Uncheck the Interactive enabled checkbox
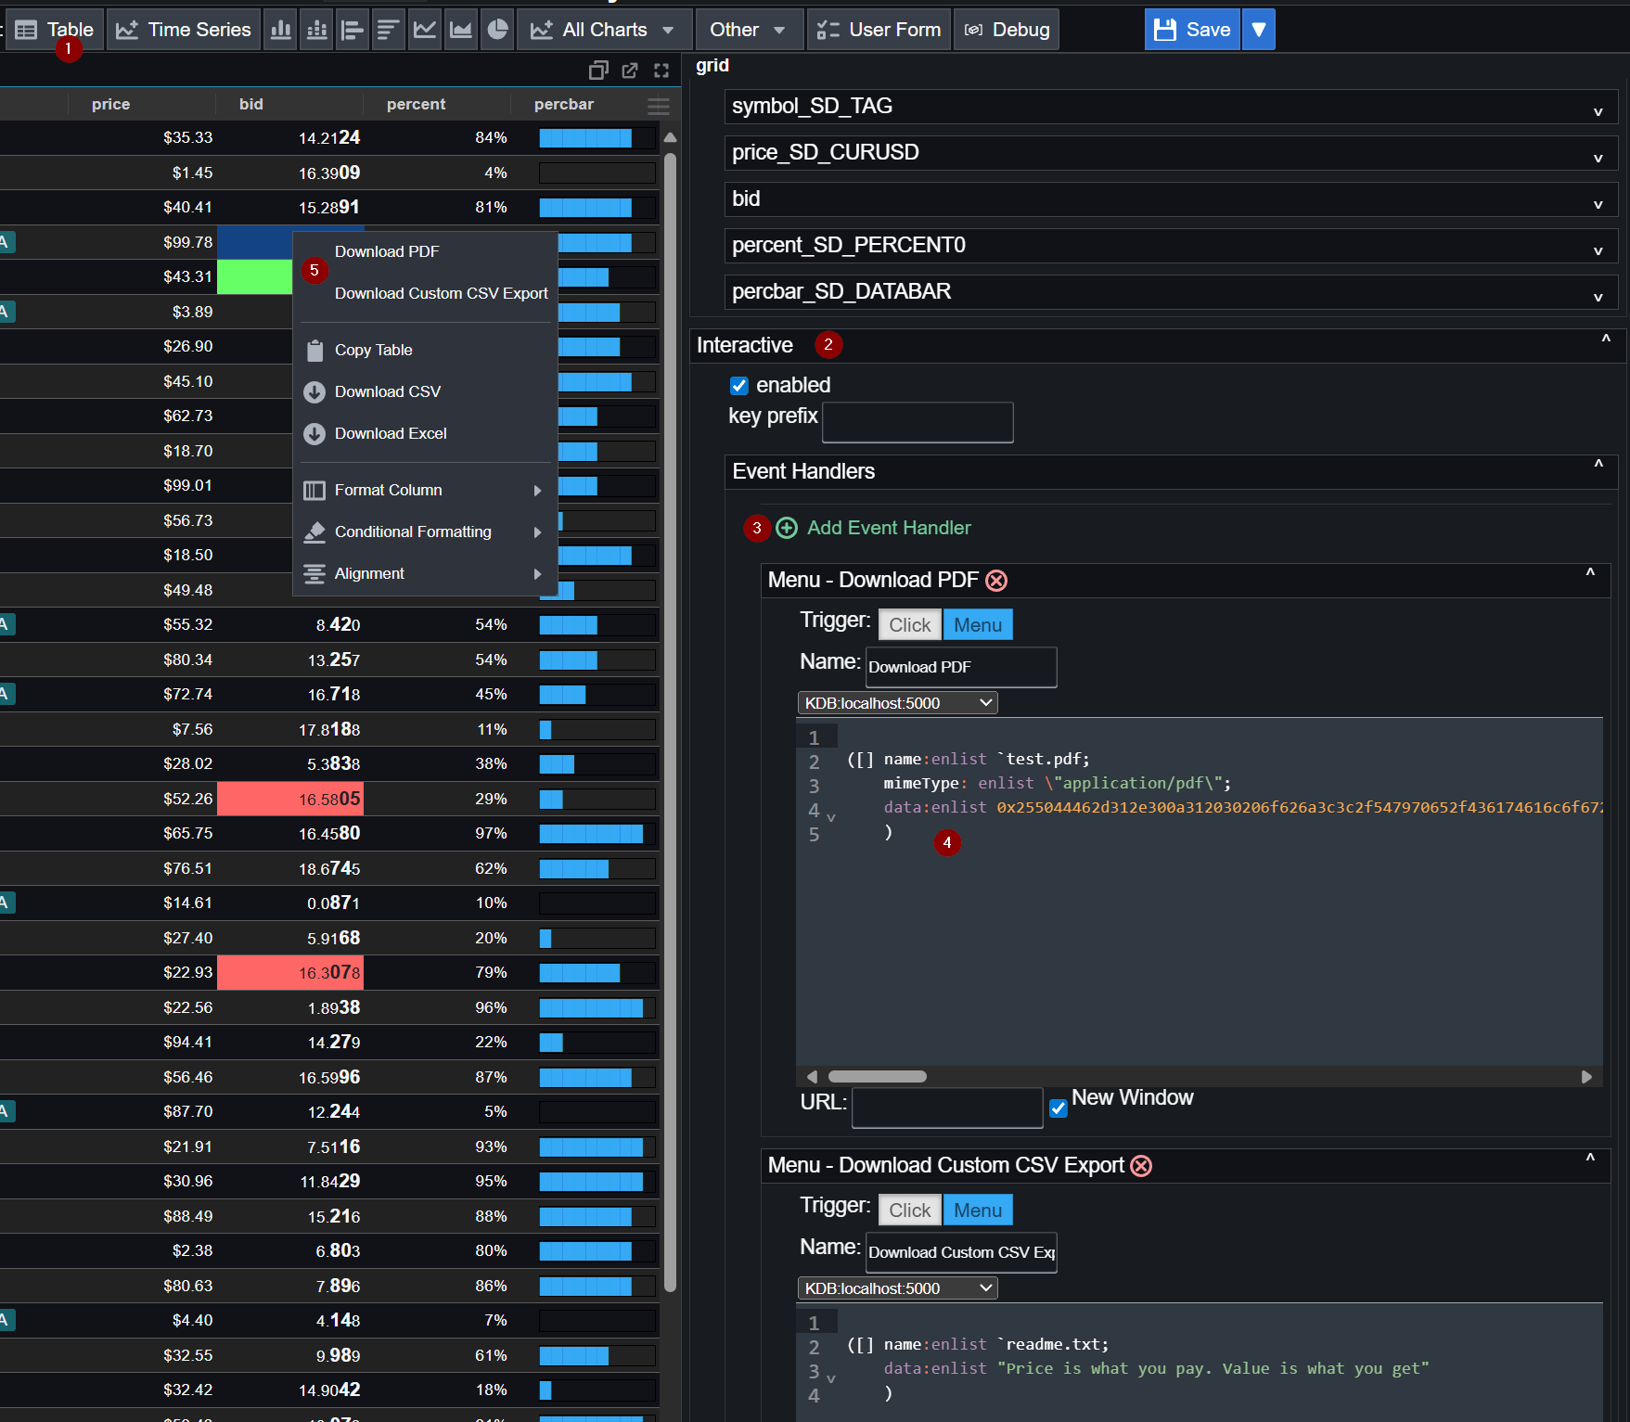Screen dimensions: 1630x1422 click(x=739, y=386)
